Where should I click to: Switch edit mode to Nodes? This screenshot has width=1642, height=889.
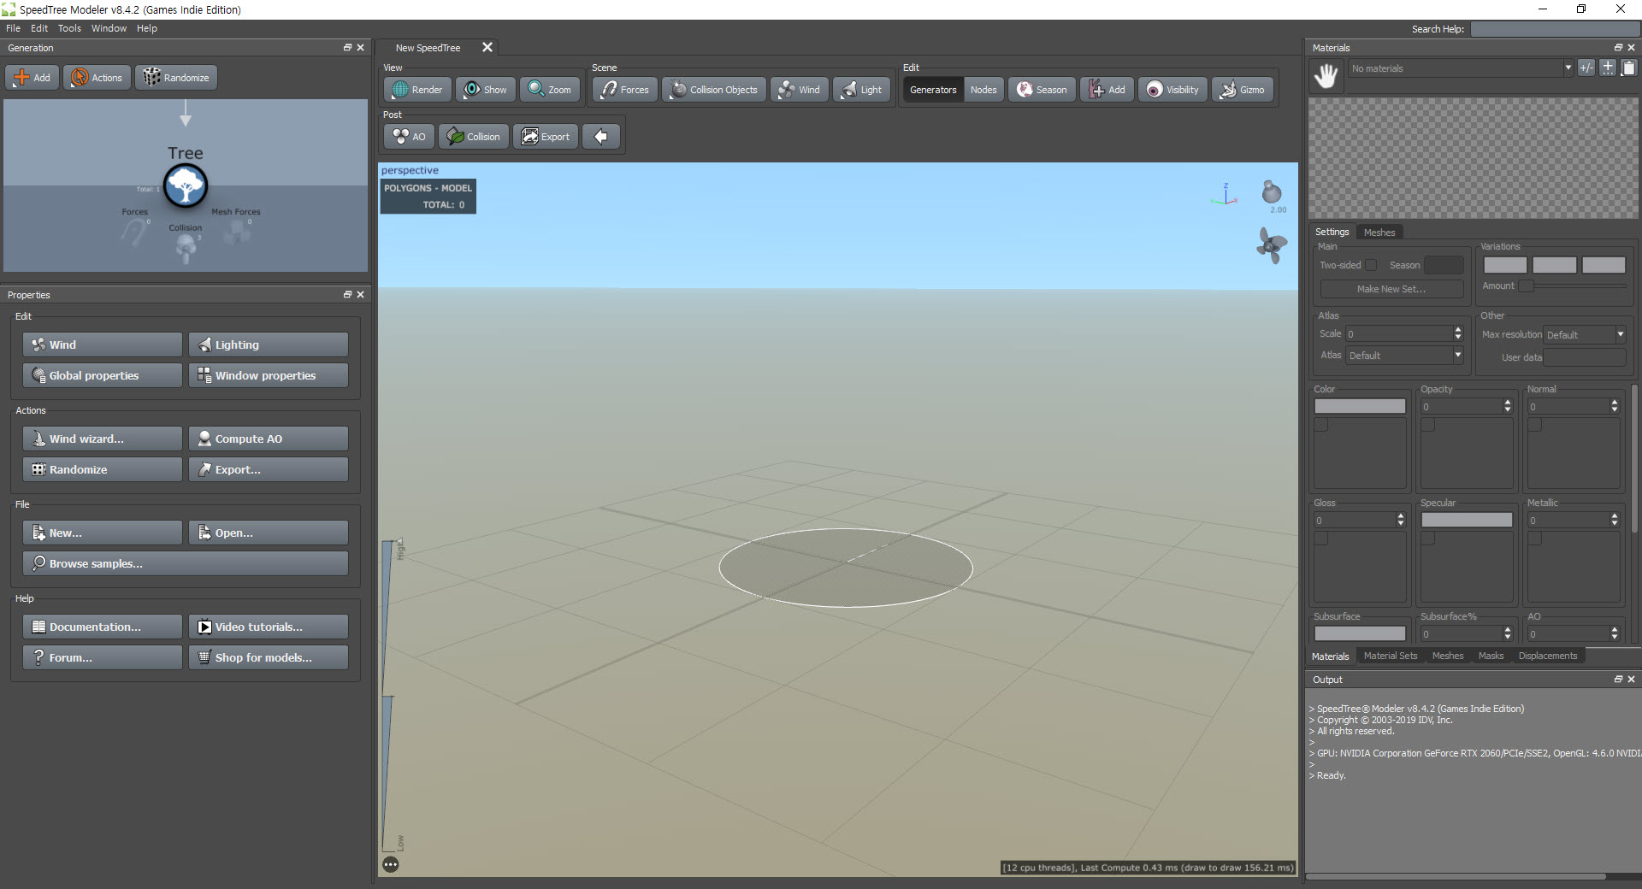point(983,90)
